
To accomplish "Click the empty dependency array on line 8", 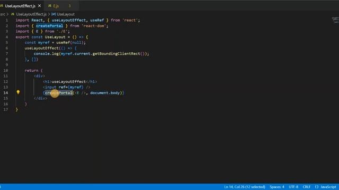I will click(x=34, y=59).
